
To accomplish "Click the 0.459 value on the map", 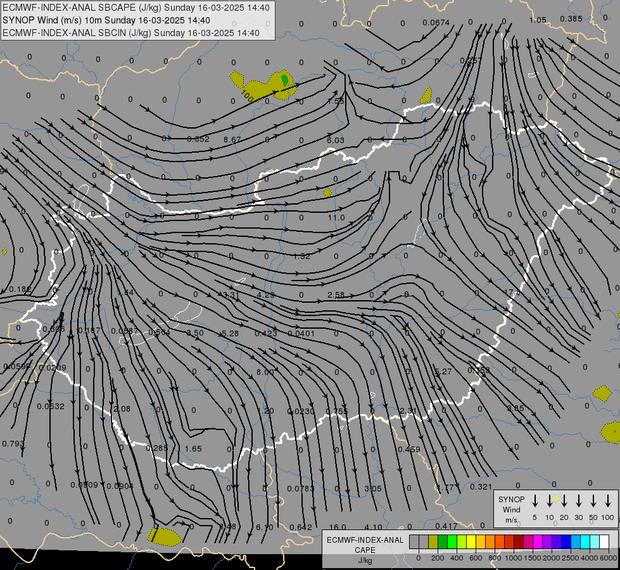I will pos(409,450).
